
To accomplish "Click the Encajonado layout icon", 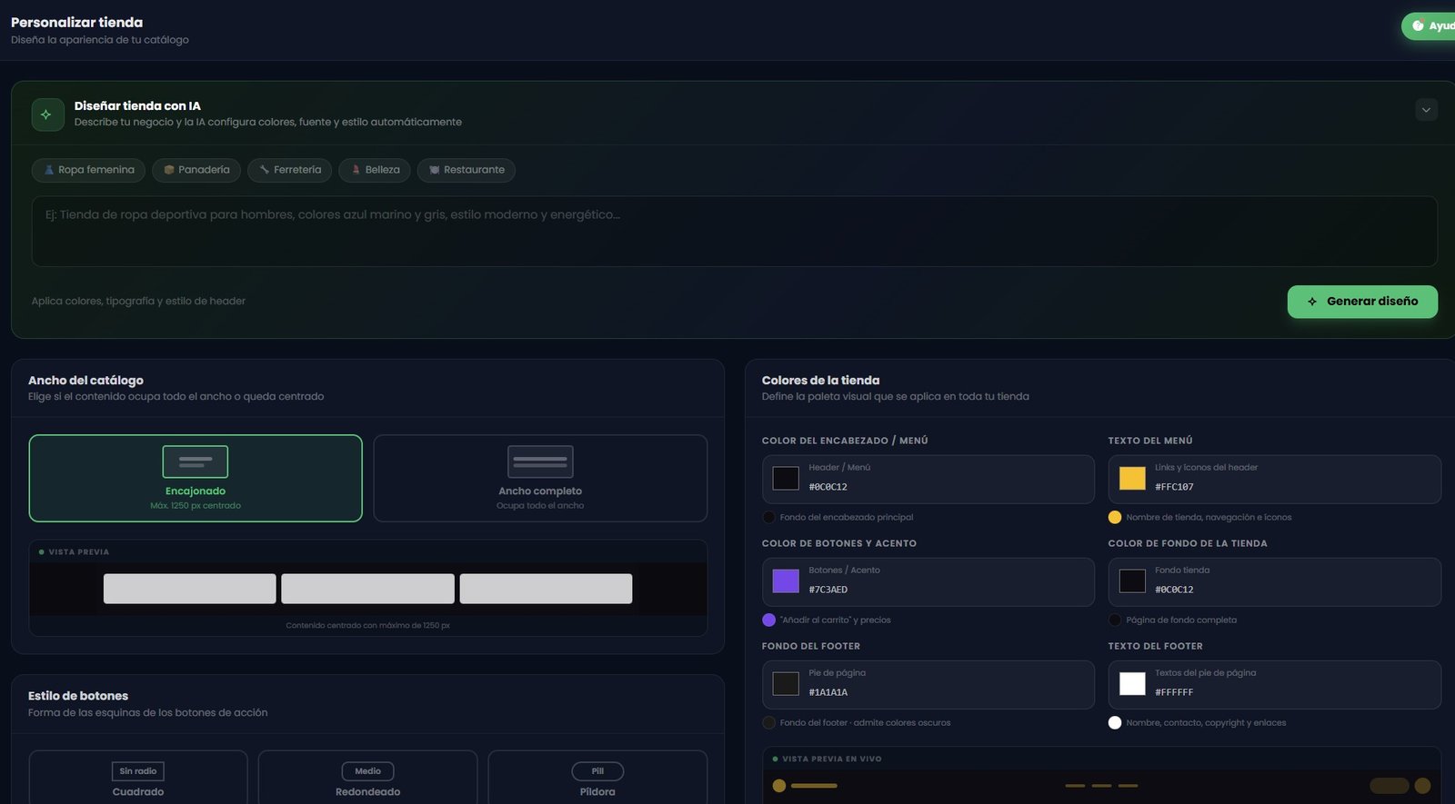I will tap(196, 462).
